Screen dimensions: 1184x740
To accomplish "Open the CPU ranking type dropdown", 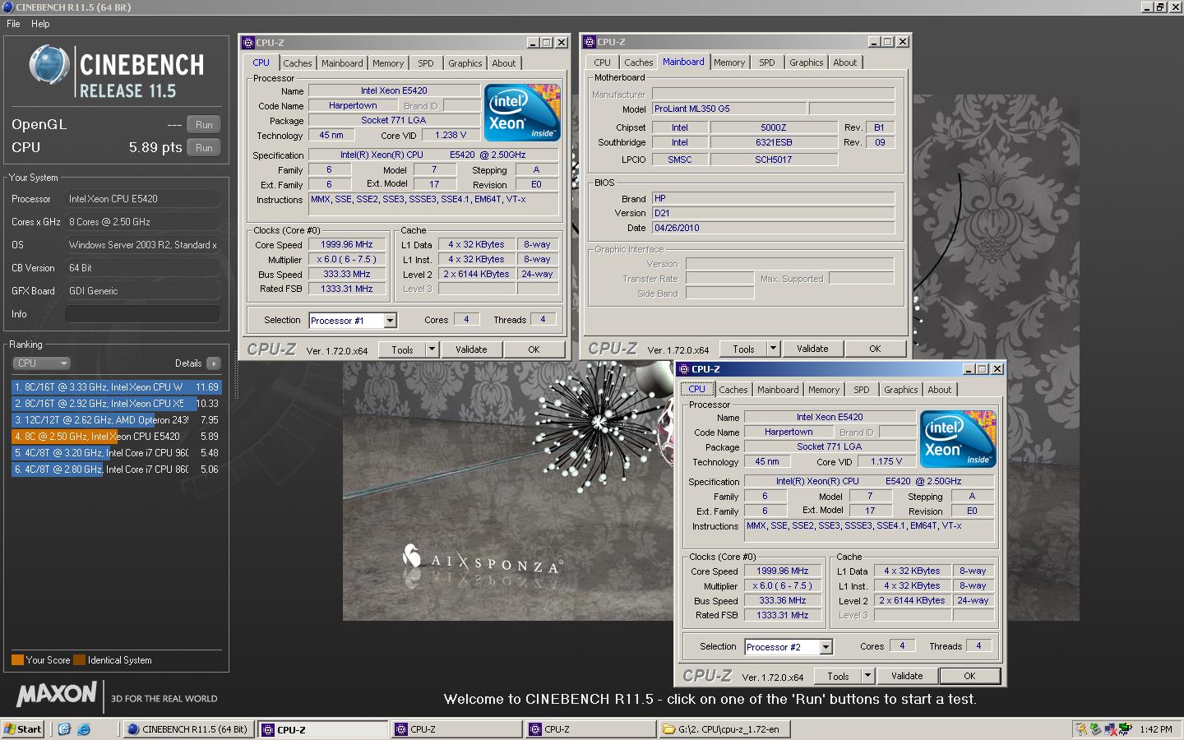I will 41,363.
